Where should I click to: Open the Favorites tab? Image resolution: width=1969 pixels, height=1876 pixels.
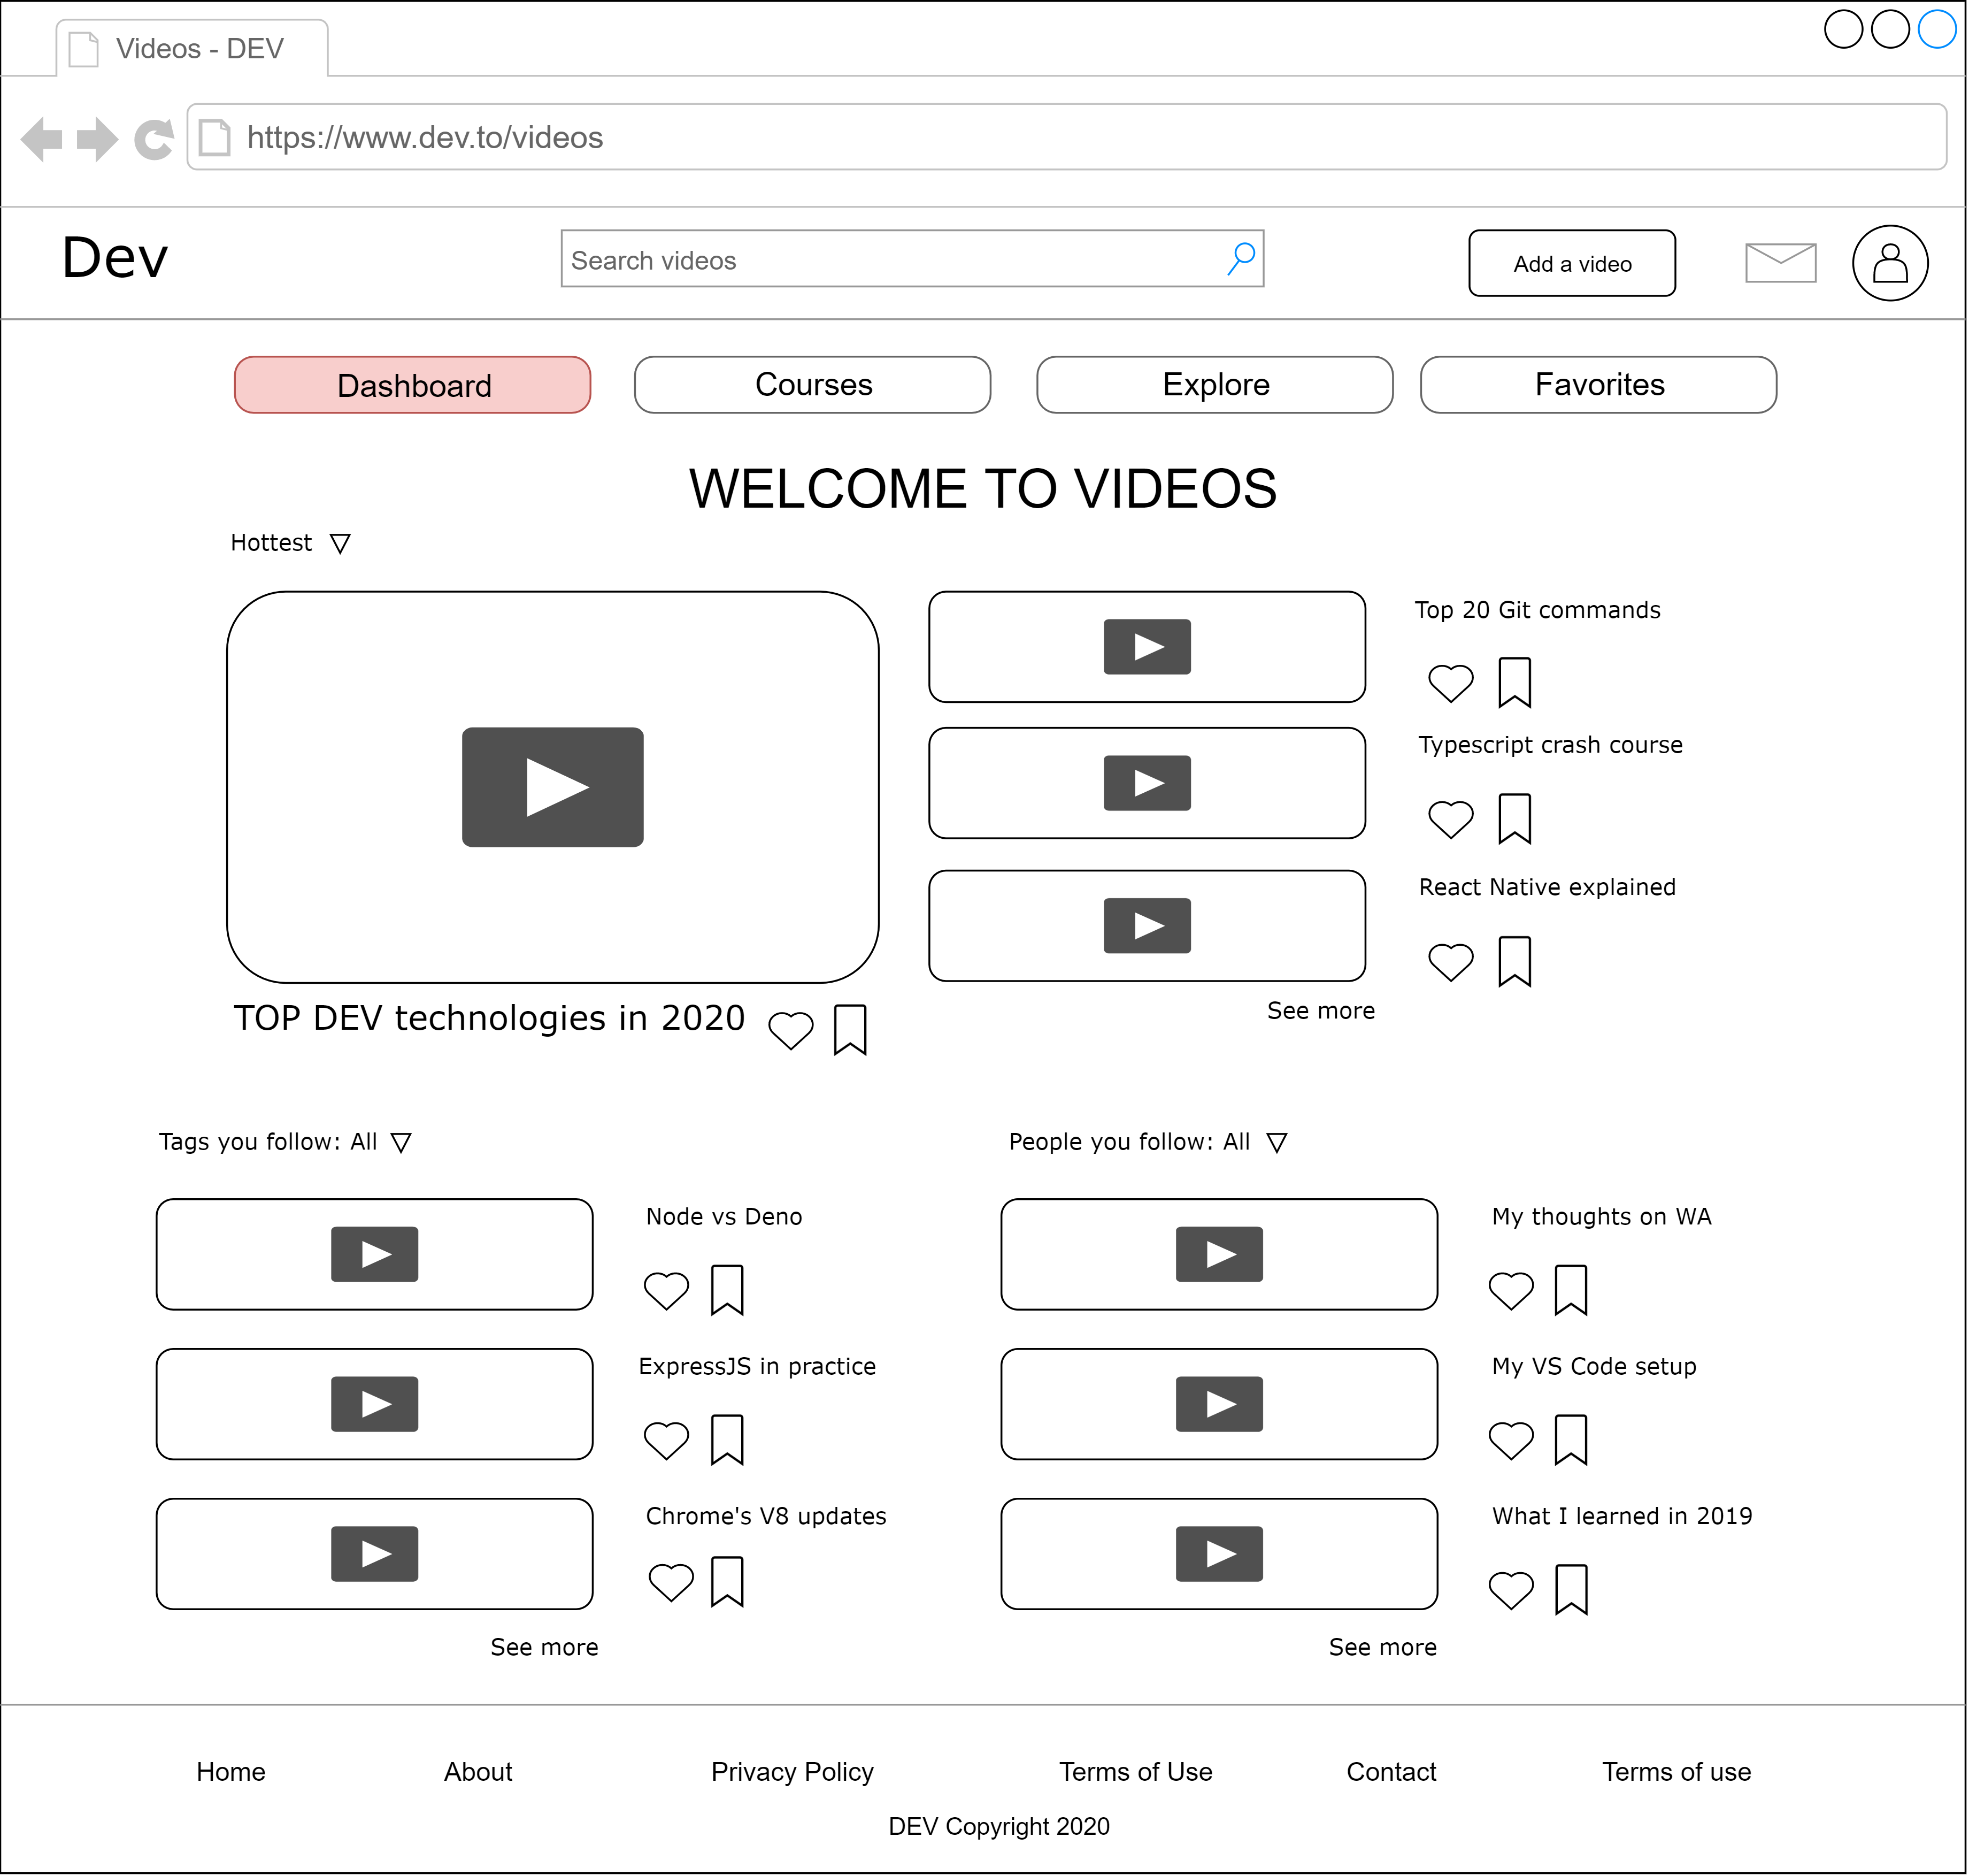[x=1599, y=385]
